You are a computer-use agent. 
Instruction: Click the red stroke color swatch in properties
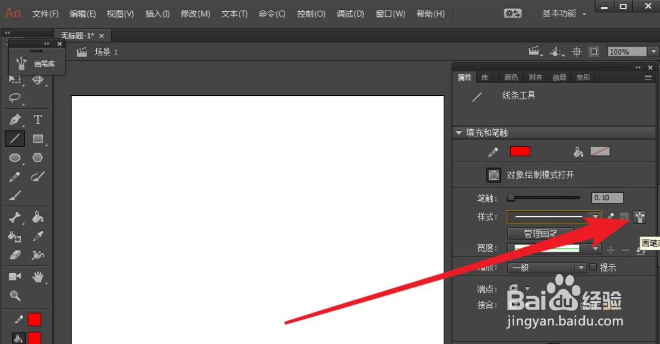pyautogui.click(x=520, y=151)
